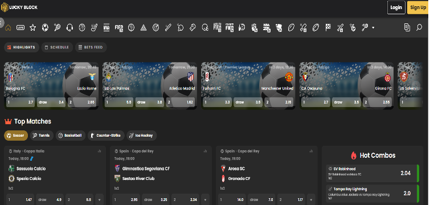Expand more sports dropdown arrow
The height and width of the screenshot is (205, 430).
click(373, 28)
